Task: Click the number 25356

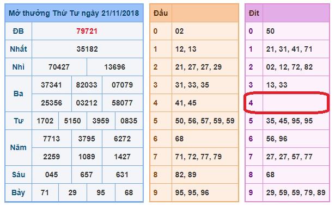Action: (x=52, y=103)
